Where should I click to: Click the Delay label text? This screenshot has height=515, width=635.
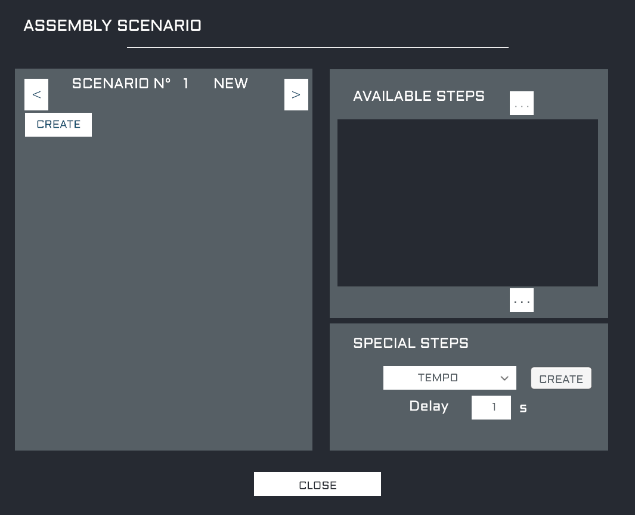pos(429,406)
